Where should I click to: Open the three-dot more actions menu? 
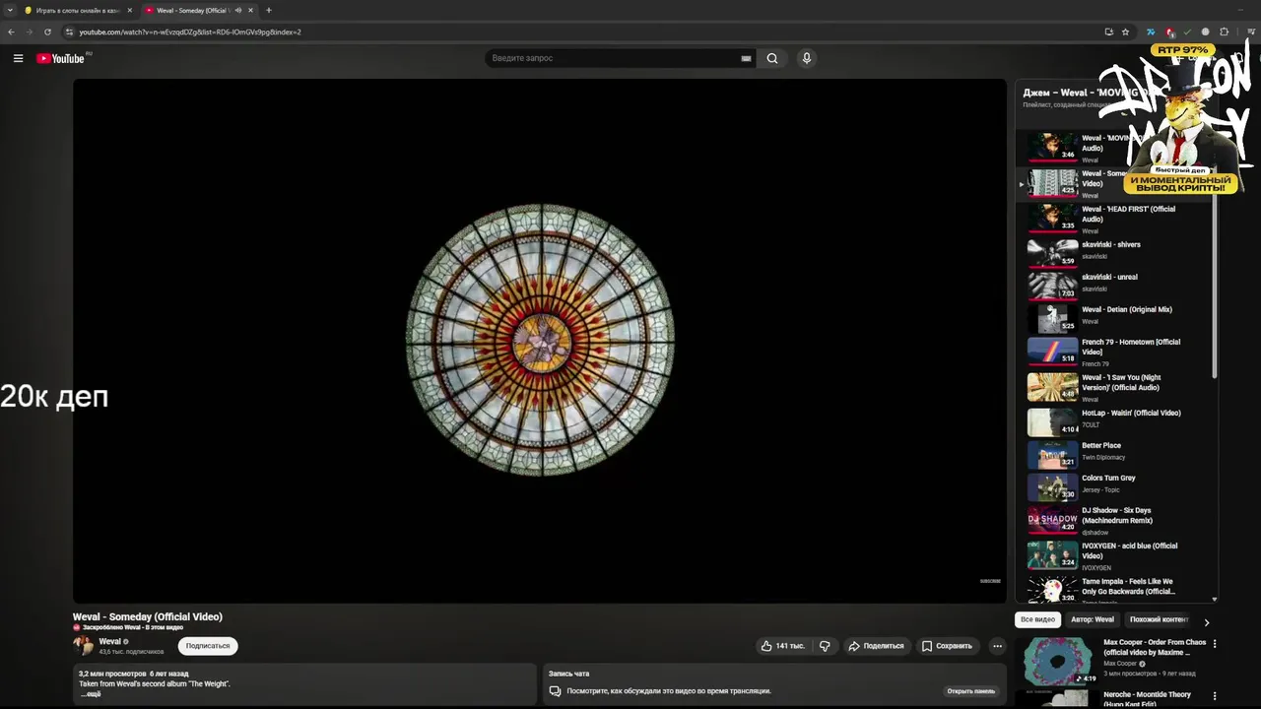coord(997,646)
